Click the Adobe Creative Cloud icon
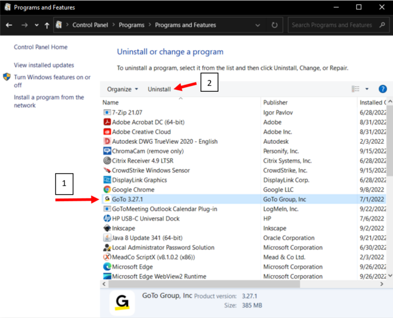This screenshot has height=318, width=393. (x=107, y=132)
